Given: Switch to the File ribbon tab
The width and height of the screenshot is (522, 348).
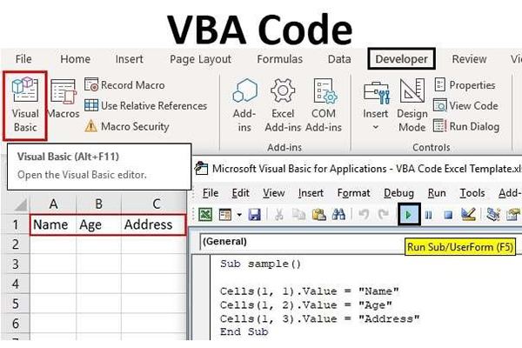Looking at the screenshot, I should click(x=23, y=59).
